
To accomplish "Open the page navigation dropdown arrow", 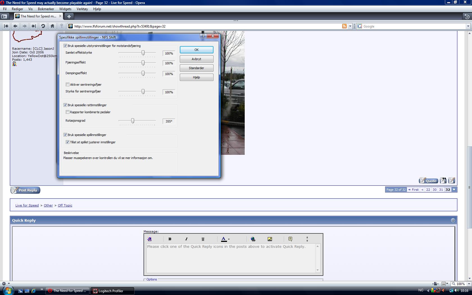I will pyautogui.click(x=454, y=190).
